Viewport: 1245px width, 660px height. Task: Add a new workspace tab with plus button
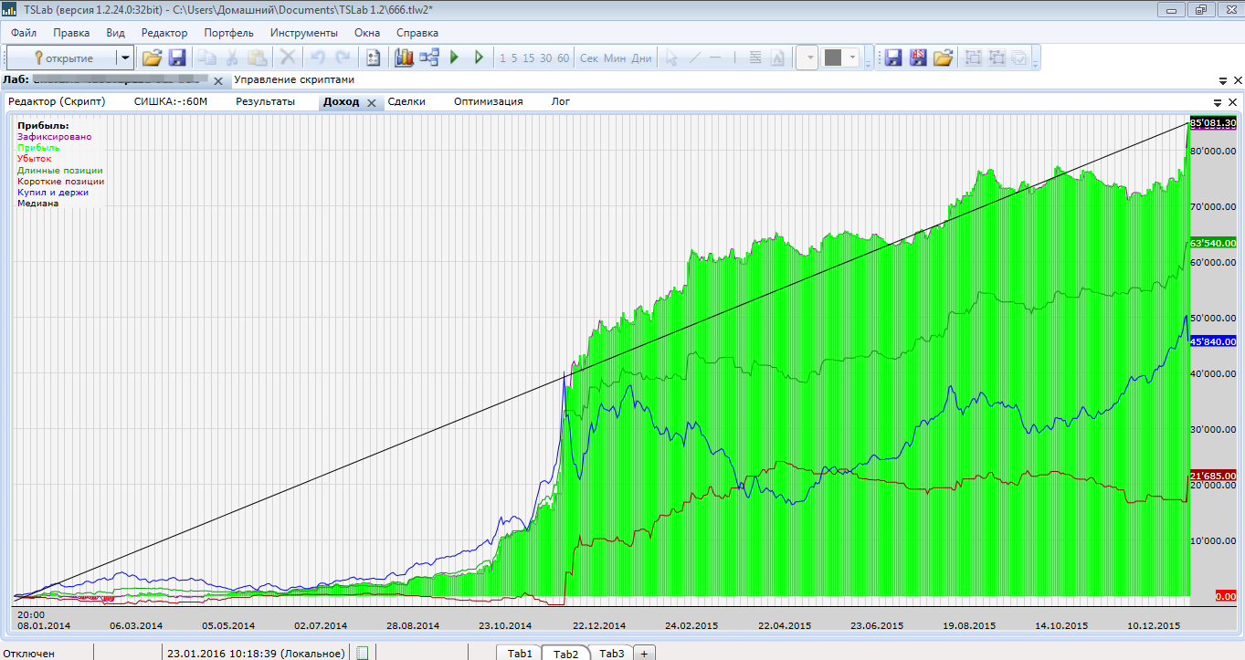pos(644,653)
